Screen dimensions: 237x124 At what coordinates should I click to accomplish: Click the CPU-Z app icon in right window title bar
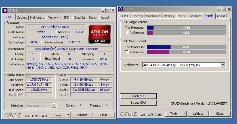[x=120, y=9]
